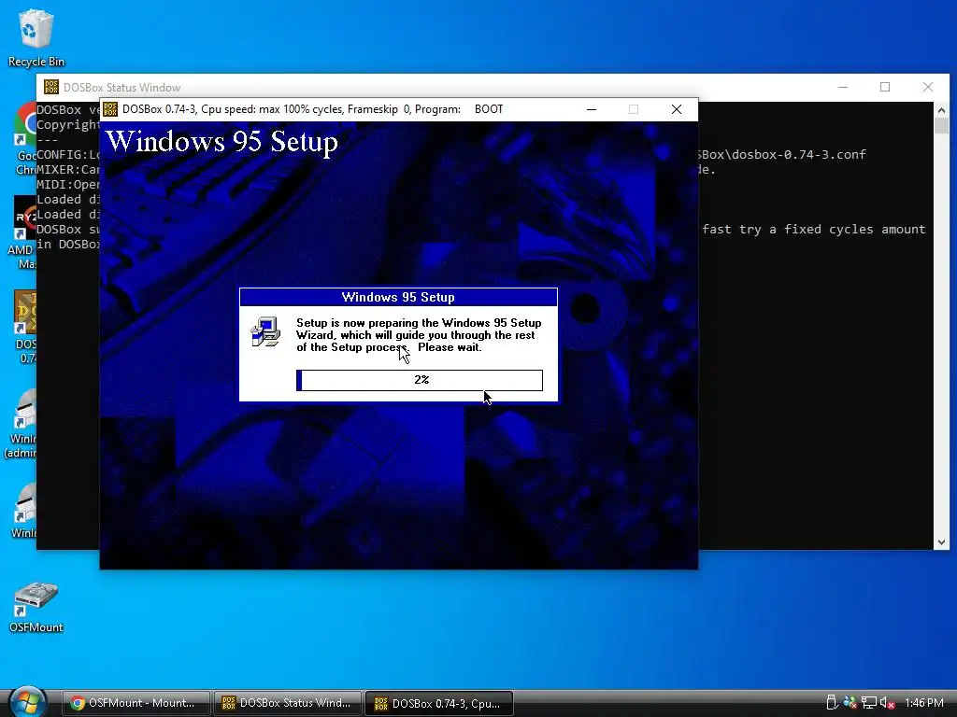
Task: Click the Windows 95 Setup computer icon
Action: [265, 331]
